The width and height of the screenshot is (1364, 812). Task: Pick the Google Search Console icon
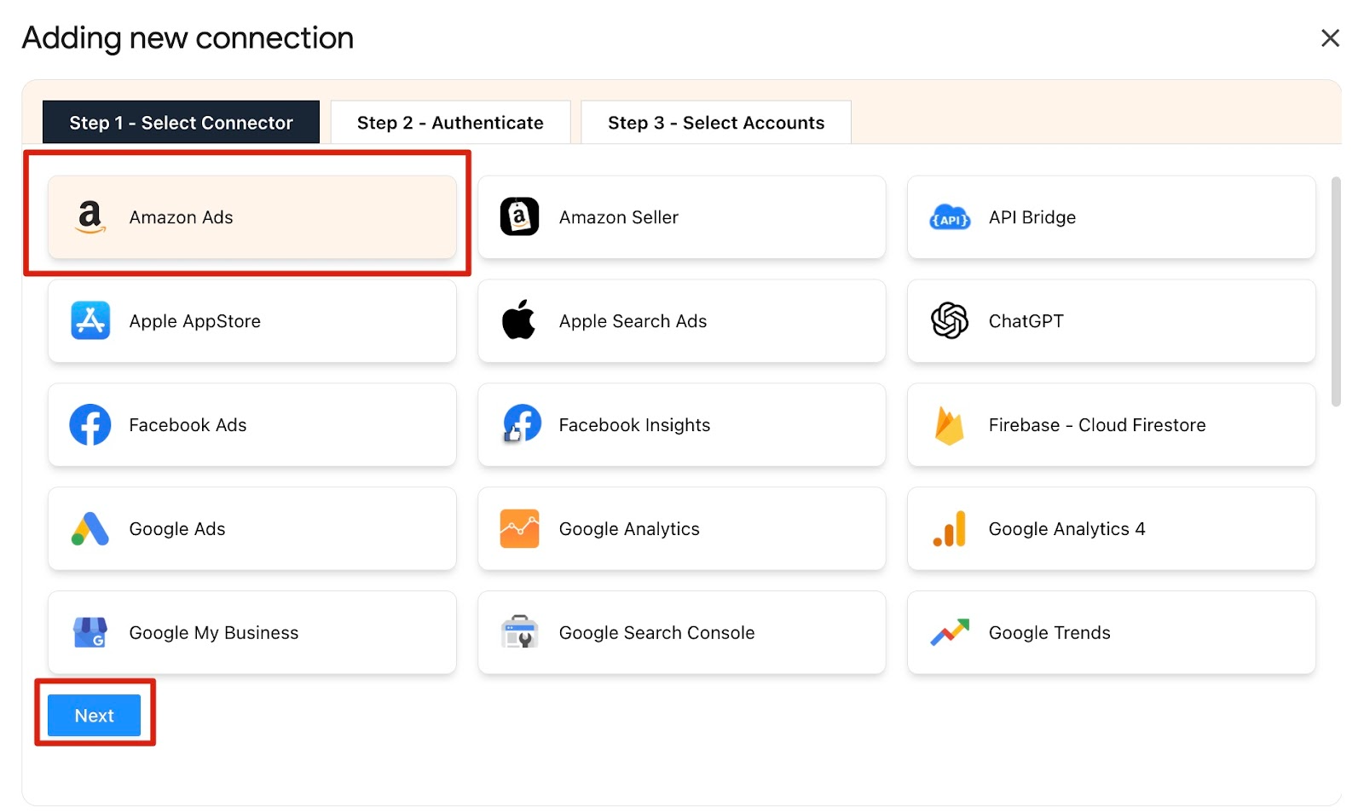click(x=519, y=632)
